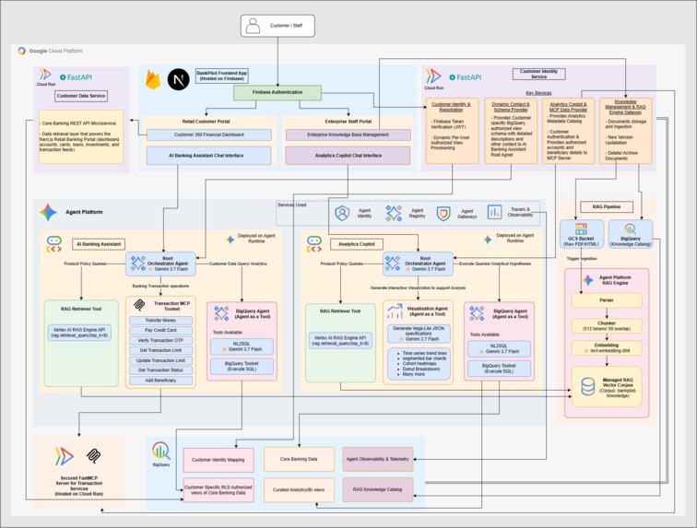Click Root Orchestrator Agent icon in AI Banking Assistant

137,264
